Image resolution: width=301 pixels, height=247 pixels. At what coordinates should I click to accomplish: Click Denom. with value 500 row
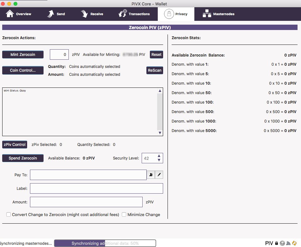[x=234, y=112]
